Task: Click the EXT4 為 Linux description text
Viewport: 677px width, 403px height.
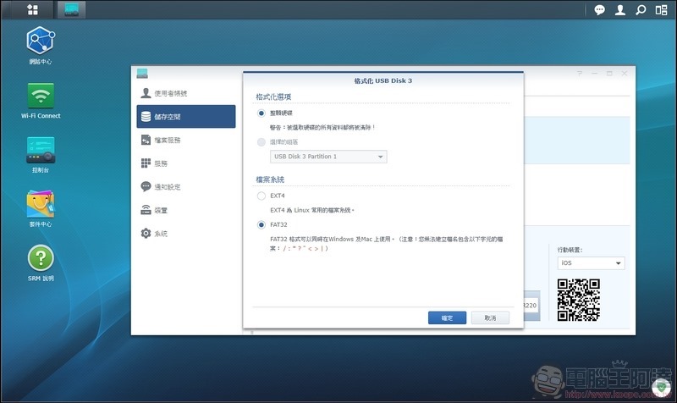Action: [x=312, y=210]
